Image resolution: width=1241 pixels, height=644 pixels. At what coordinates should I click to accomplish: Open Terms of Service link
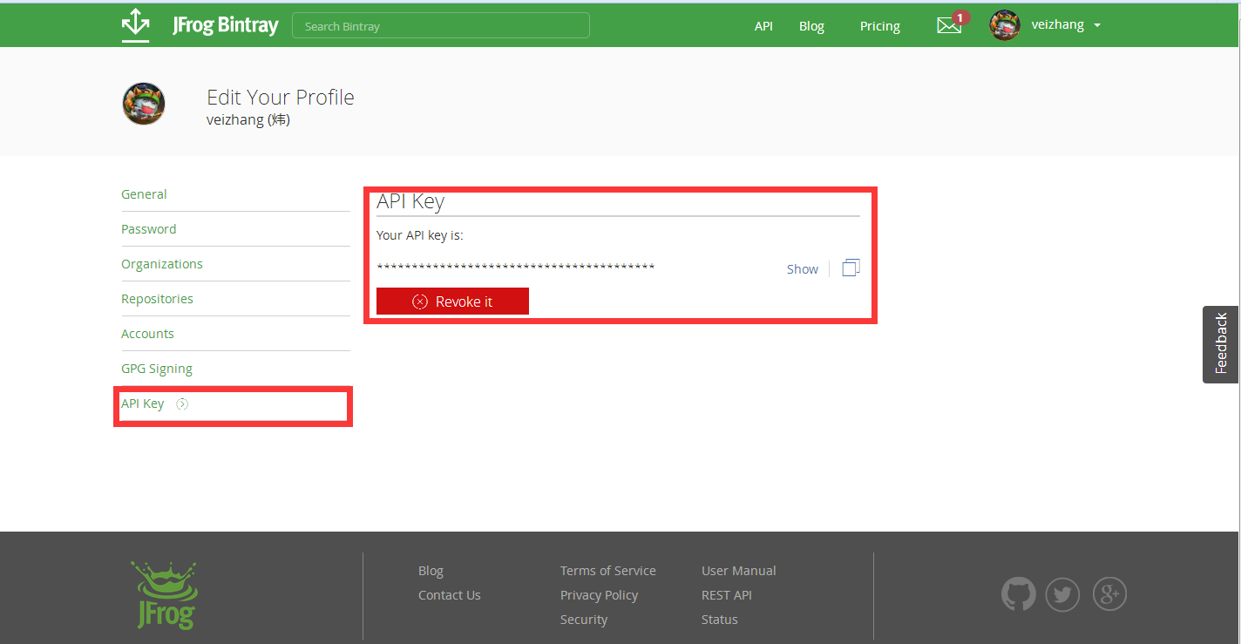click(608, 571)
